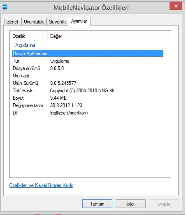Click the Özellik column header

(x=29, y=36)
